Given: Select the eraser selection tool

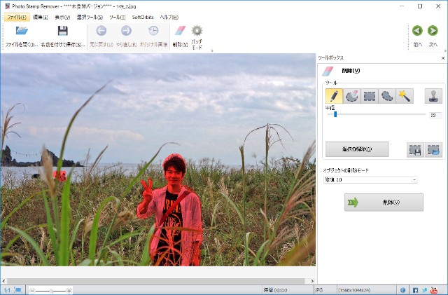Looking at the screenshot, I should coord(352,96).
